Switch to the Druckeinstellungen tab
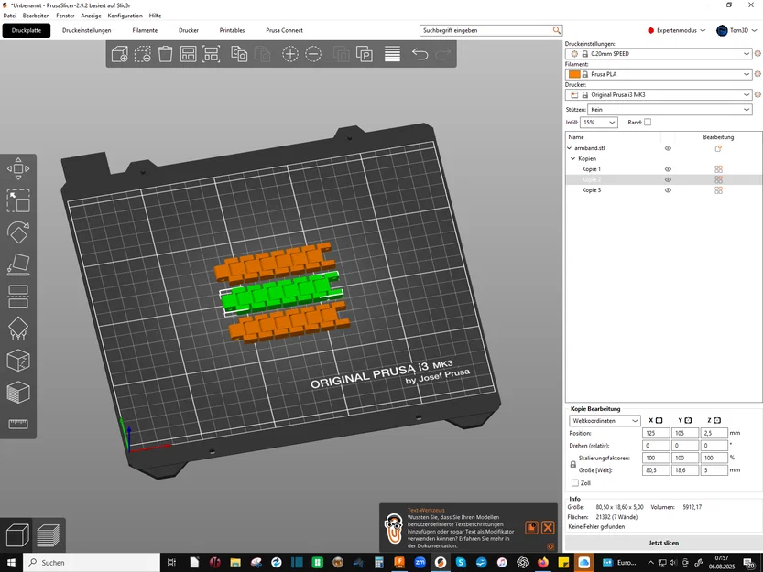The height and width of the screenshot is (572, 763). click(x=87, y=30)
